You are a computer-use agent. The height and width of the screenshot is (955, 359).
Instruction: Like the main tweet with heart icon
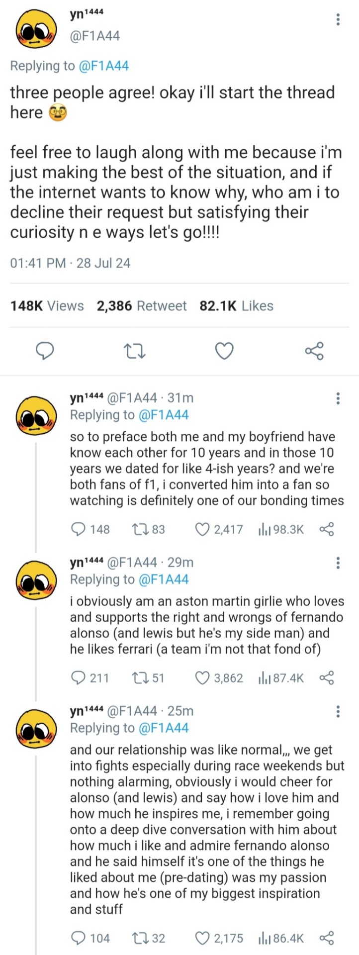[224, 351]
